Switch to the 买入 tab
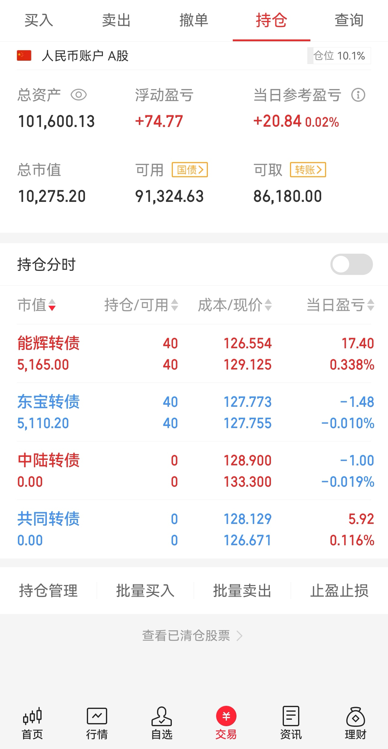Image resolution: width=388 pixels, height=749 pixels. (x=39, y=21)
